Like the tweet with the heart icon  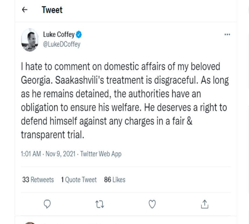click(152, 204)
